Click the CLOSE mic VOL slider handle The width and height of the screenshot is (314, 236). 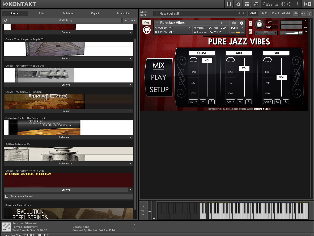tap(207, 60)
